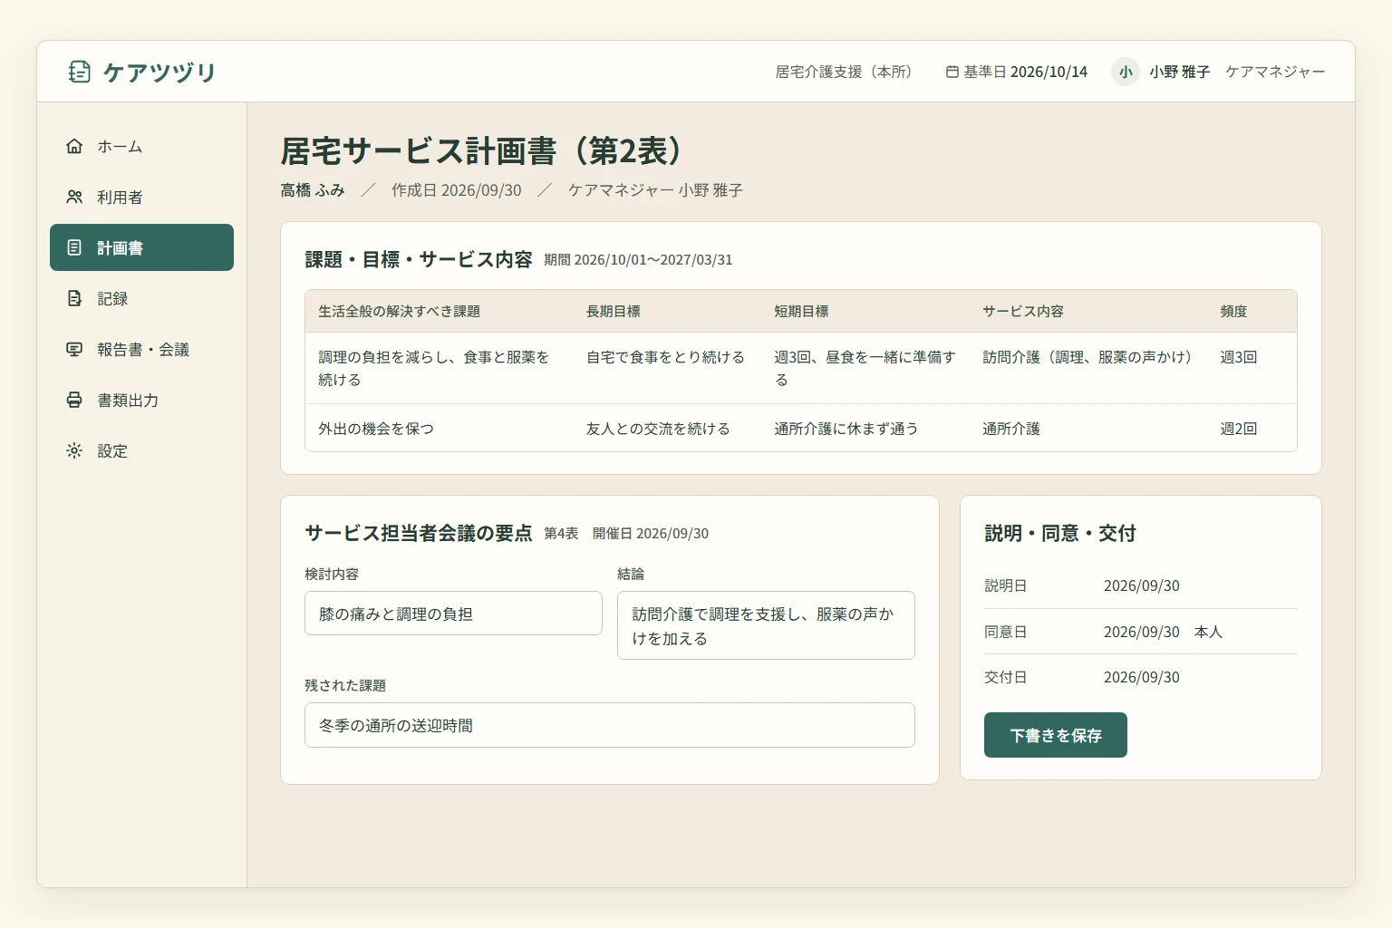Click the home icon beside ホーム

pyautogui.click(x=74, y=146)
